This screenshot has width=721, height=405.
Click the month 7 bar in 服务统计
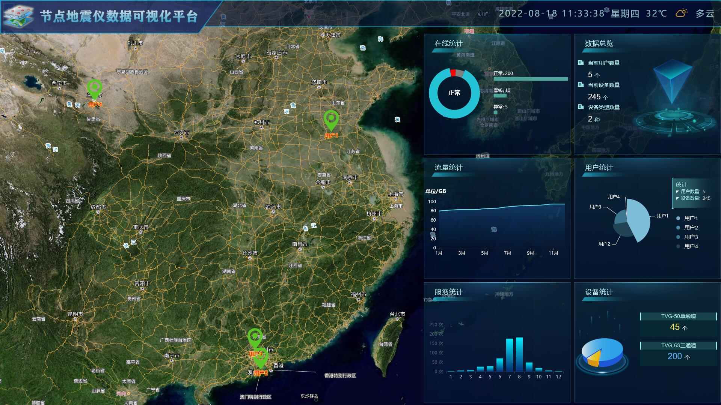click(510, 355)
